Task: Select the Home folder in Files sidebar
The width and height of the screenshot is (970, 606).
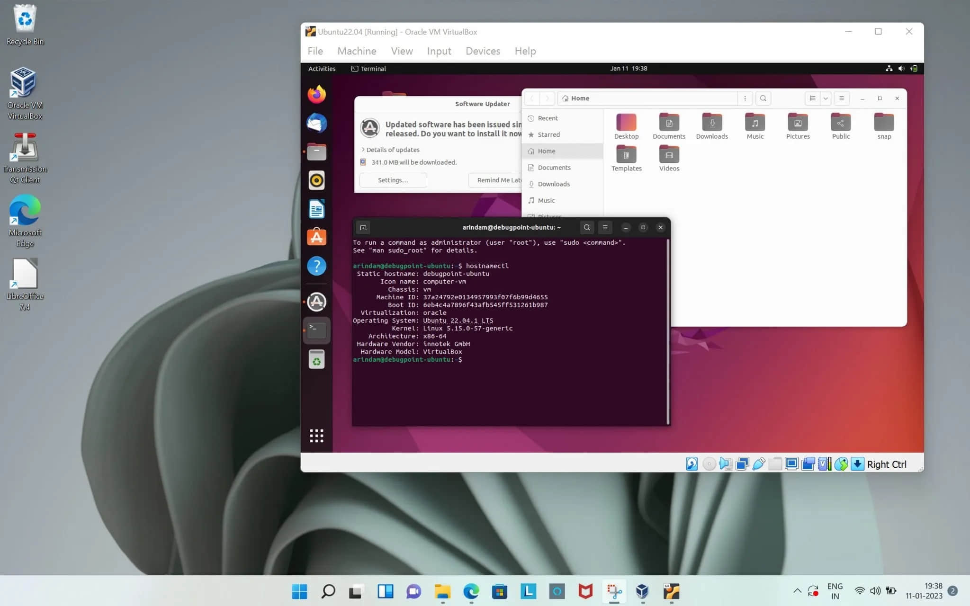Action: tap(547, 151)
